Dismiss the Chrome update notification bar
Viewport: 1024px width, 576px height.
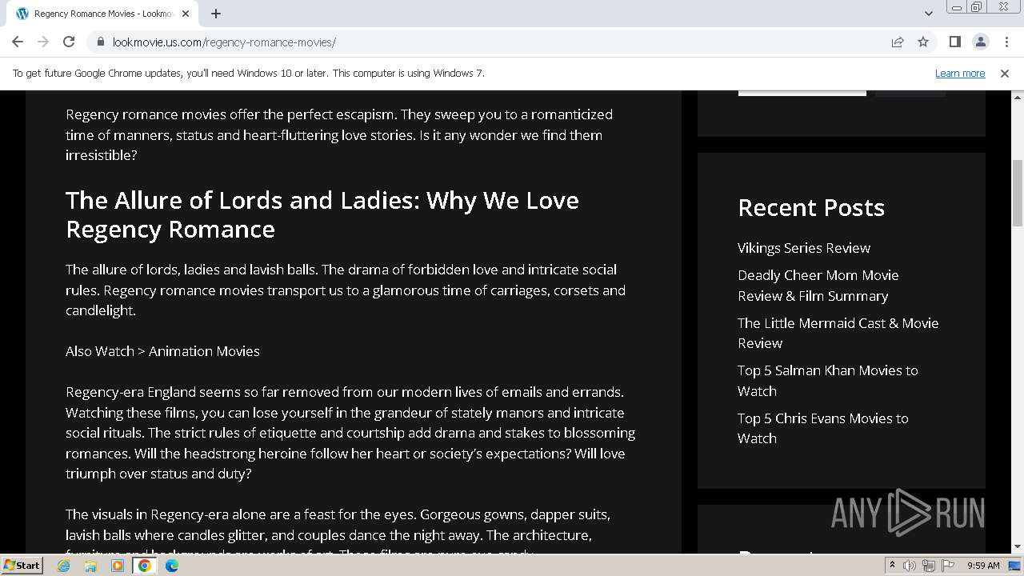[1005, 73]
